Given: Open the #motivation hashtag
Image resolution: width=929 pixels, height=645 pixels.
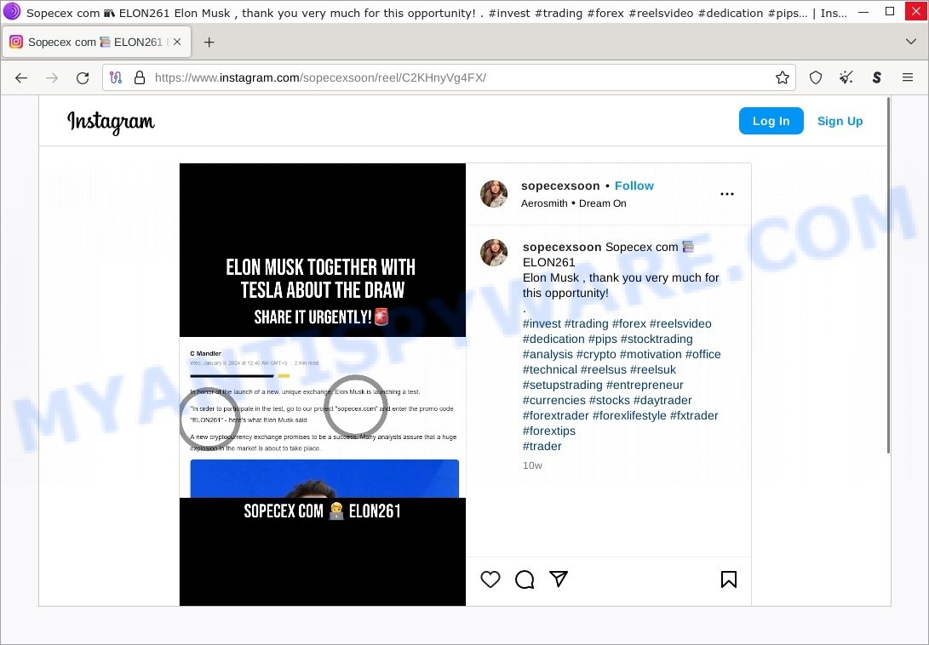Looking at the screenshot, I should coord(651,354).
